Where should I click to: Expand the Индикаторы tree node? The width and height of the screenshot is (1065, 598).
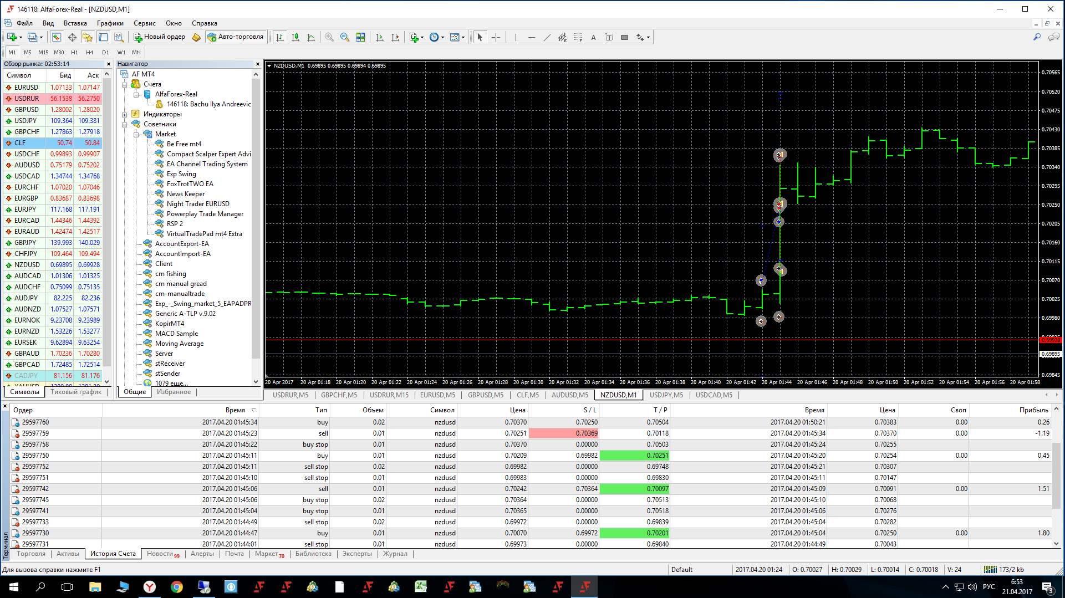click(x=125, y=114)
